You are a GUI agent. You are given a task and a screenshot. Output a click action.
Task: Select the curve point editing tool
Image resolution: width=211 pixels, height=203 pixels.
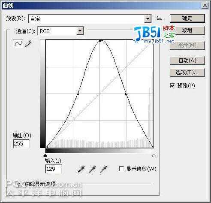click(18, 43)
